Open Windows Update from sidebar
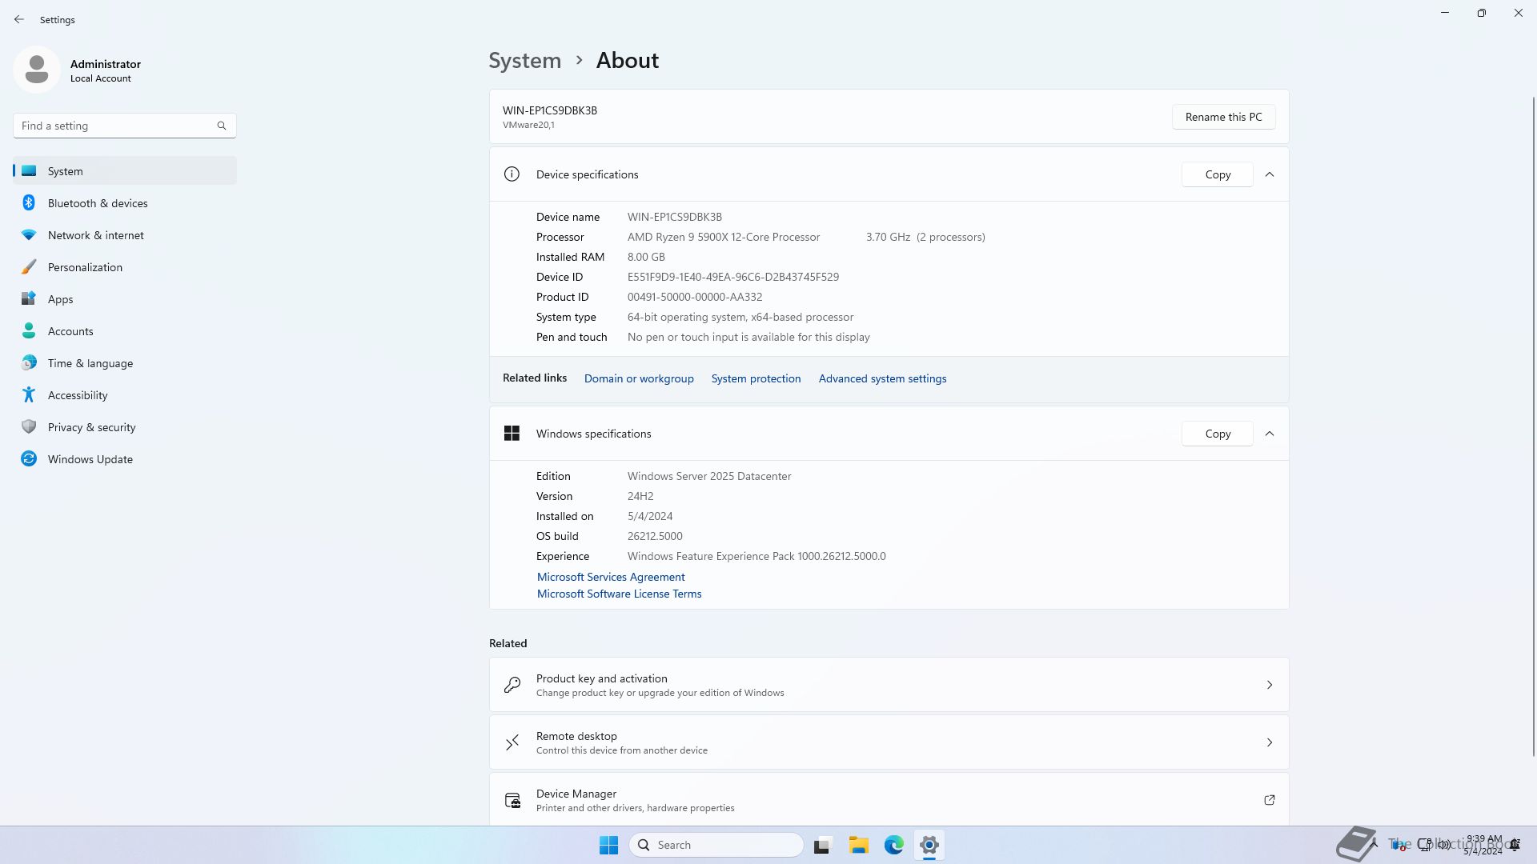Viewport: 1537px width, 864px height. point(90,459)
